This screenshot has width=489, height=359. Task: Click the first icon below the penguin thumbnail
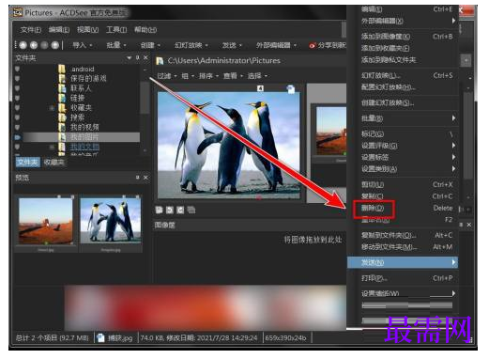159,210
